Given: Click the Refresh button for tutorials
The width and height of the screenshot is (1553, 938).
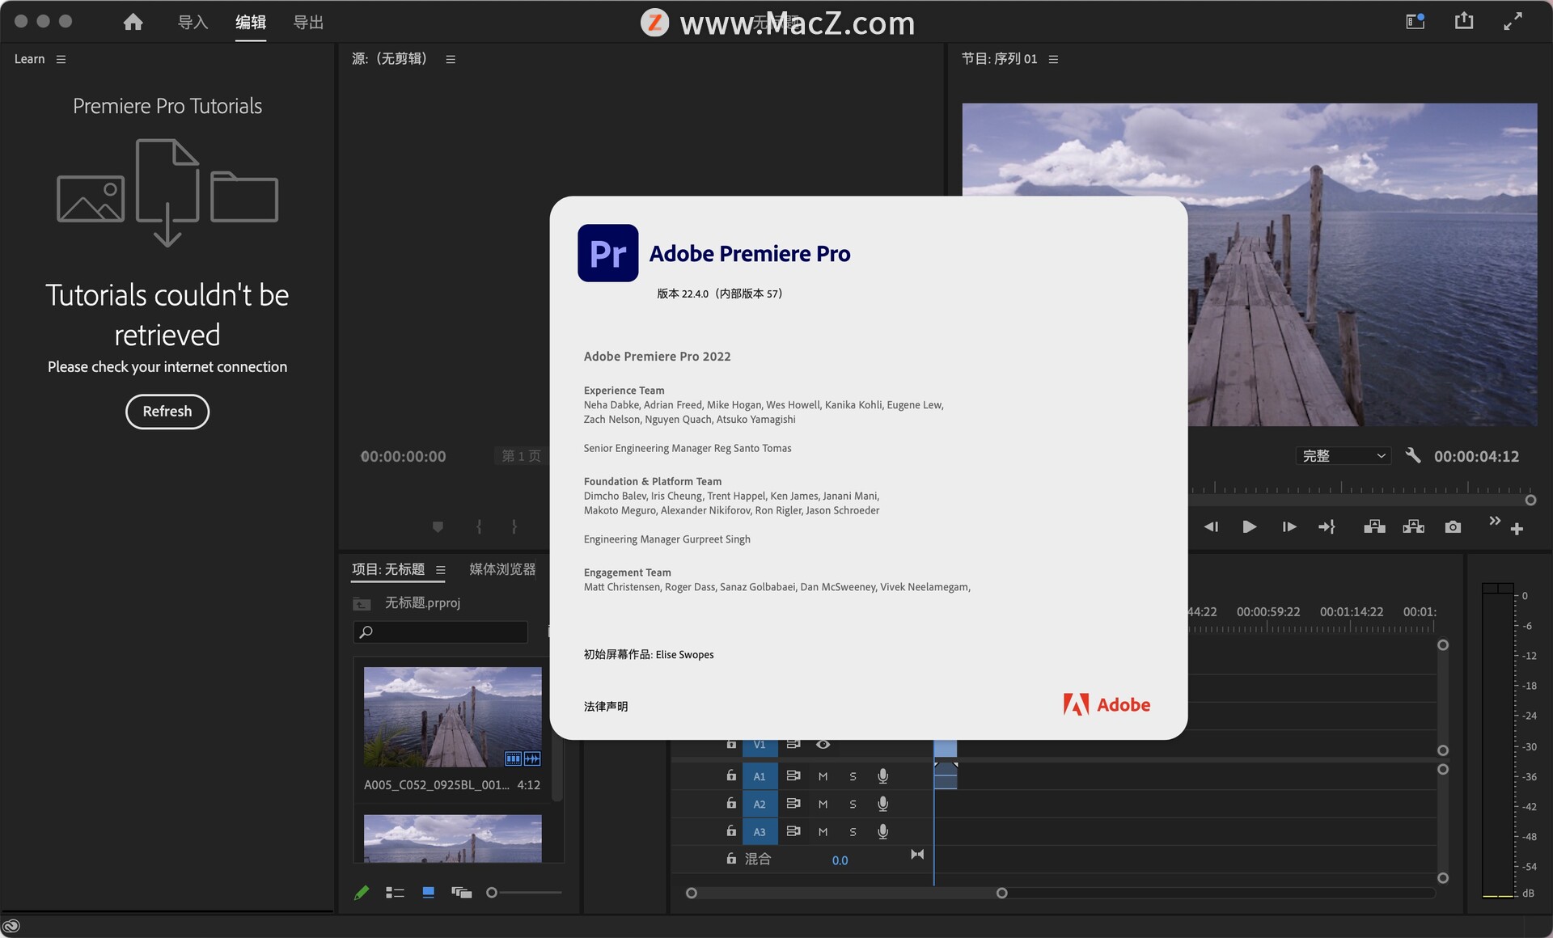Looking at the screenshot, I should (167, 410).
